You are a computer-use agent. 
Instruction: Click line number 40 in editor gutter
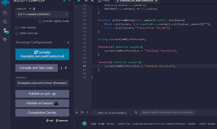tap(85, 66)
